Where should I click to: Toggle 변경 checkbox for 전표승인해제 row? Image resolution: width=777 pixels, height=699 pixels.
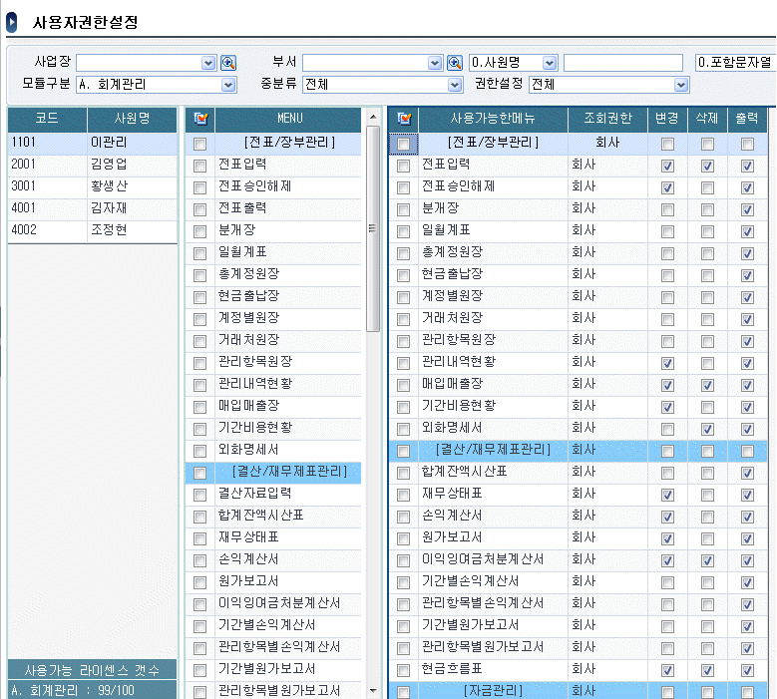667,186
